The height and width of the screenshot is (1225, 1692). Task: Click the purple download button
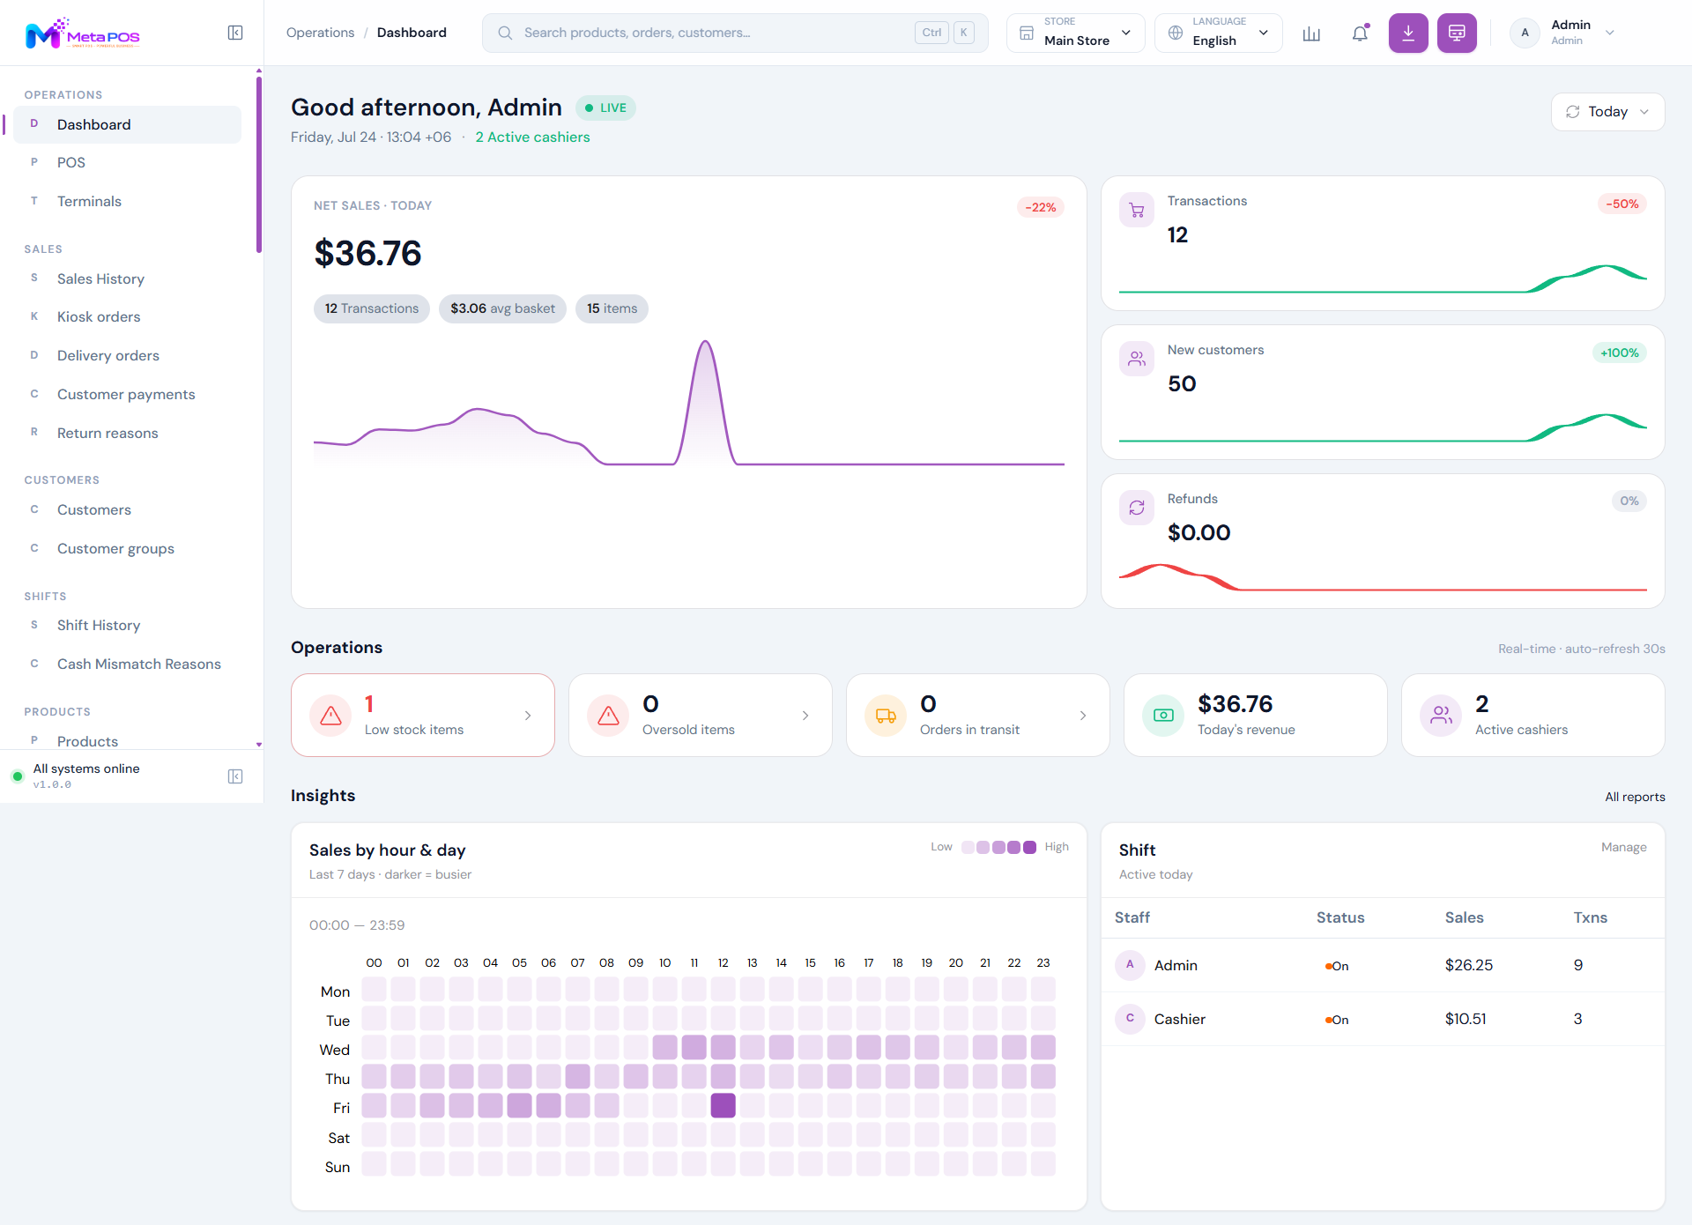coord(1408,33)
